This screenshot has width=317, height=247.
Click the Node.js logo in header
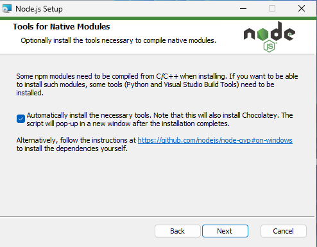click(270, 36)
